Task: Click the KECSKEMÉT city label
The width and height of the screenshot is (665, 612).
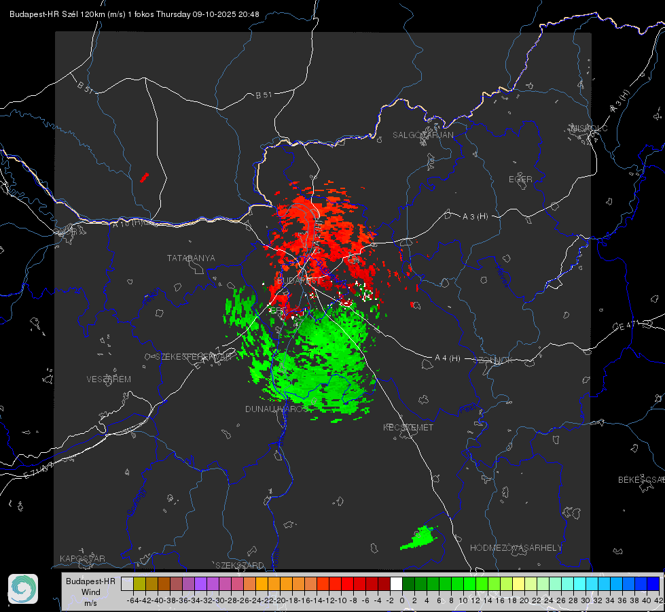Action: tap(408, 427)
